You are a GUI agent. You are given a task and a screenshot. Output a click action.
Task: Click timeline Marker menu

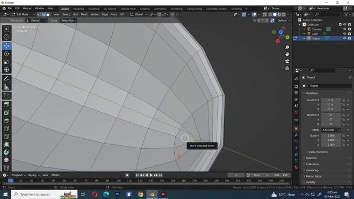[55, 175]
